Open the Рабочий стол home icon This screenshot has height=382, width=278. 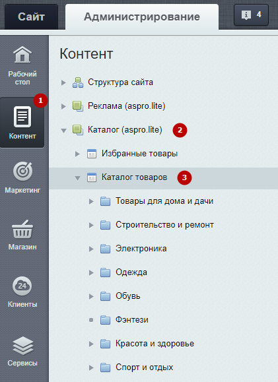[22, 55]
